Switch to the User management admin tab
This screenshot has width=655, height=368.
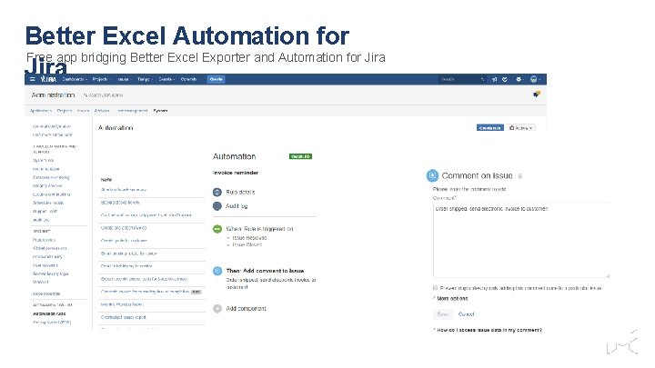pos(132,111)
